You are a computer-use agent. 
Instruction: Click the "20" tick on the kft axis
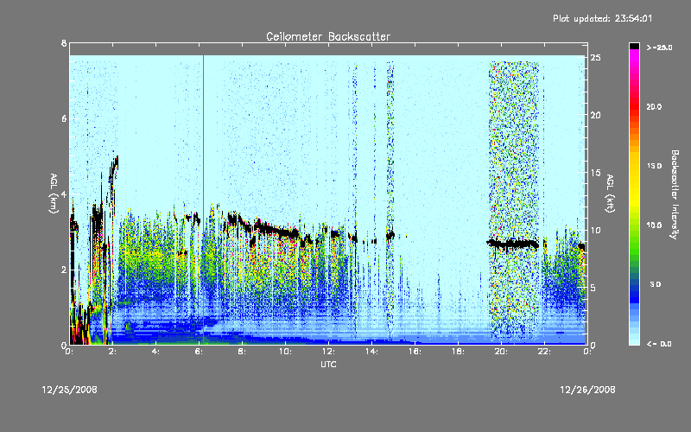pos(595,115)
